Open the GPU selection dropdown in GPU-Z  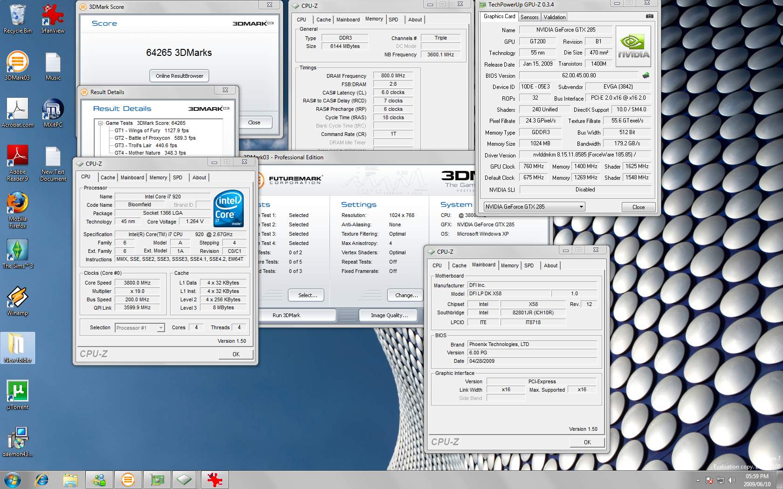[534, 207]
